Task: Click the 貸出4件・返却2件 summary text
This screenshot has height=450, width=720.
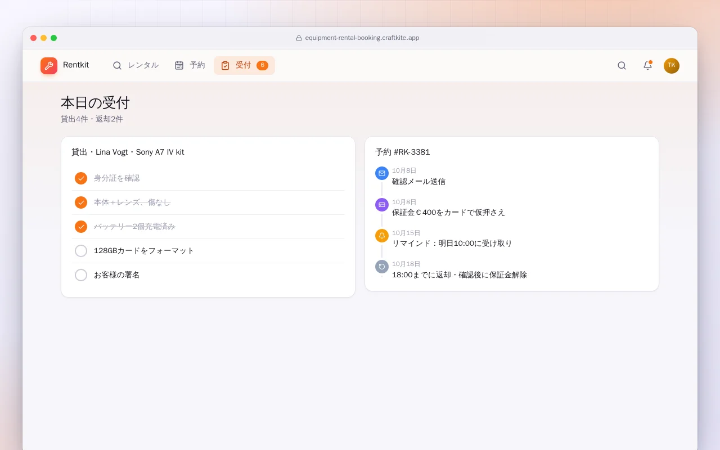Action: [92, 119]
